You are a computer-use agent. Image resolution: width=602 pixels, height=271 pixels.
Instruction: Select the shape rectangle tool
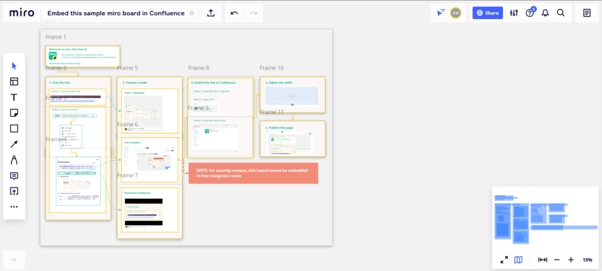point(14,129)
